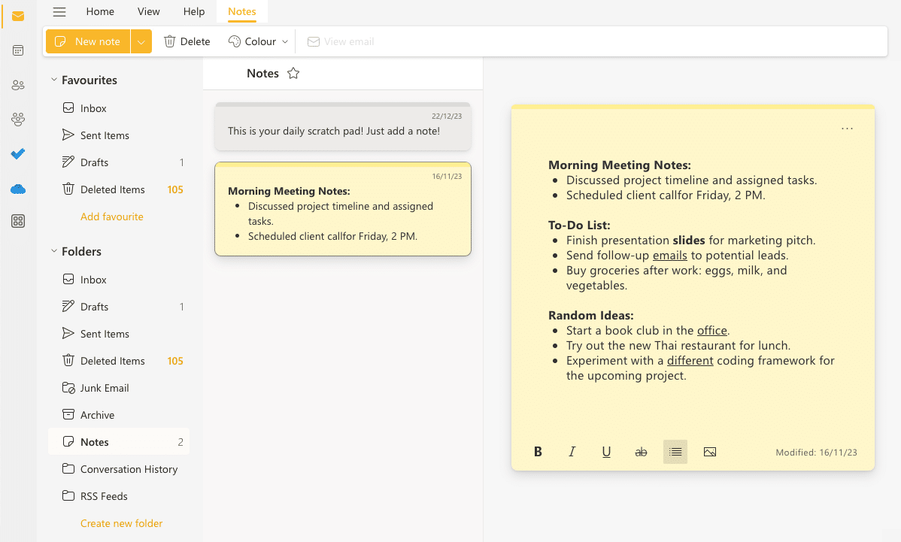Image resolution: width=901 pixels, height=542 pixels.
Task: Open the People contacts icon
Action: coord(18,85)
